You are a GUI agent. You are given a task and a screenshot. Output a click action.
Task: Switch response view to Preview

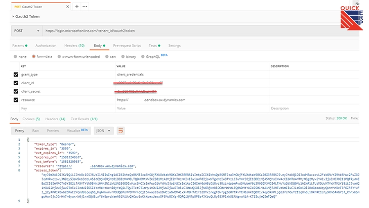[53, 131]
